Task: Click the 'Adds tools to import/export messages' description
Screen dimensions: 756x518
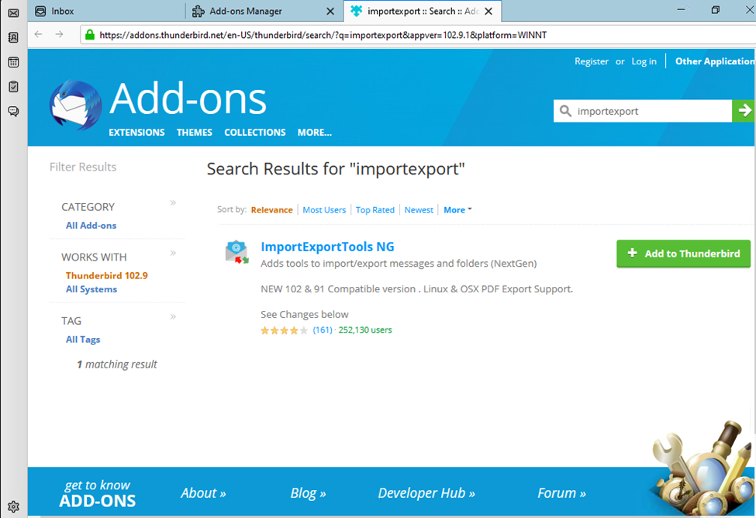Action: [399, 264]
